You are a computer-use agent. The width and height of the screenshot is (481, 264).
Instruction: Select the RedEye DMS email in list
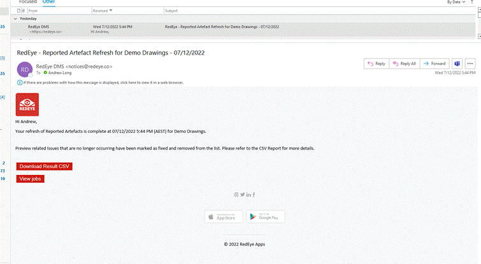(x=243, y=29)
